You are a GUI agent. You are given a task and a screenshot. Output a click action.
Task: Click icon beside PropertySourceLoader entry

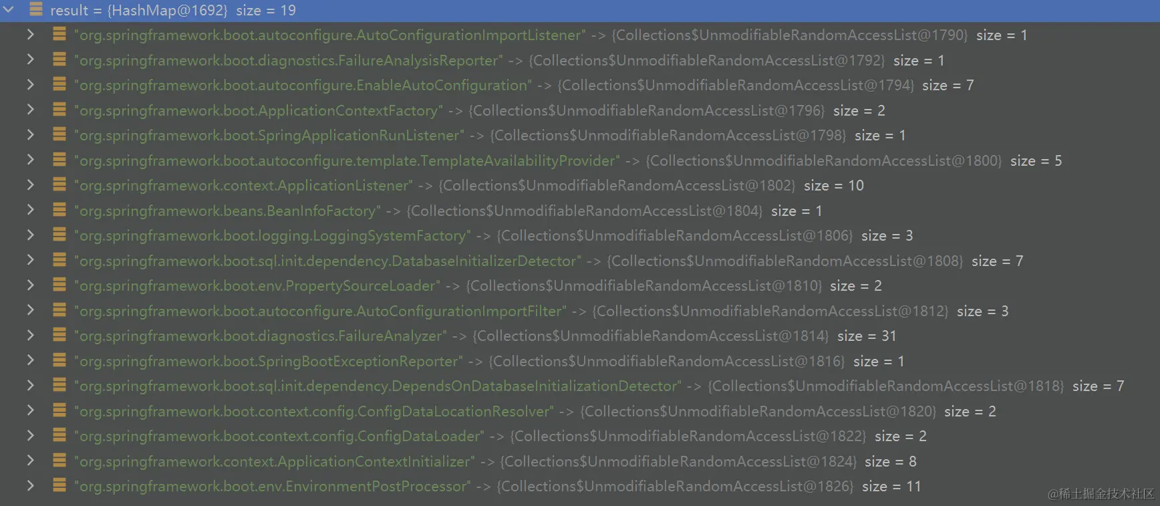[x=59, y=285]
